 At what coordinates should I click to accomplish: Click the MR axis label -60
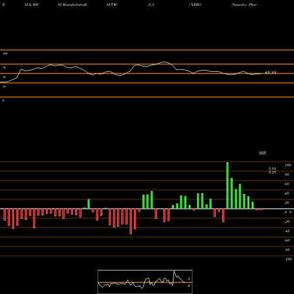(x=287, y=240)
